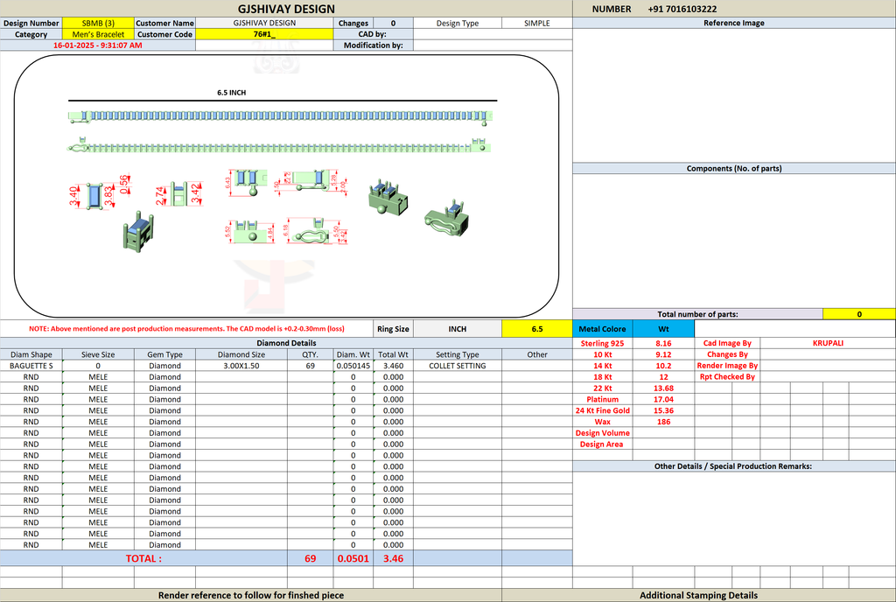This screenshot has width=896, height=602.
Task: Click the bracelet top-view CAD render
Action: 280,116
